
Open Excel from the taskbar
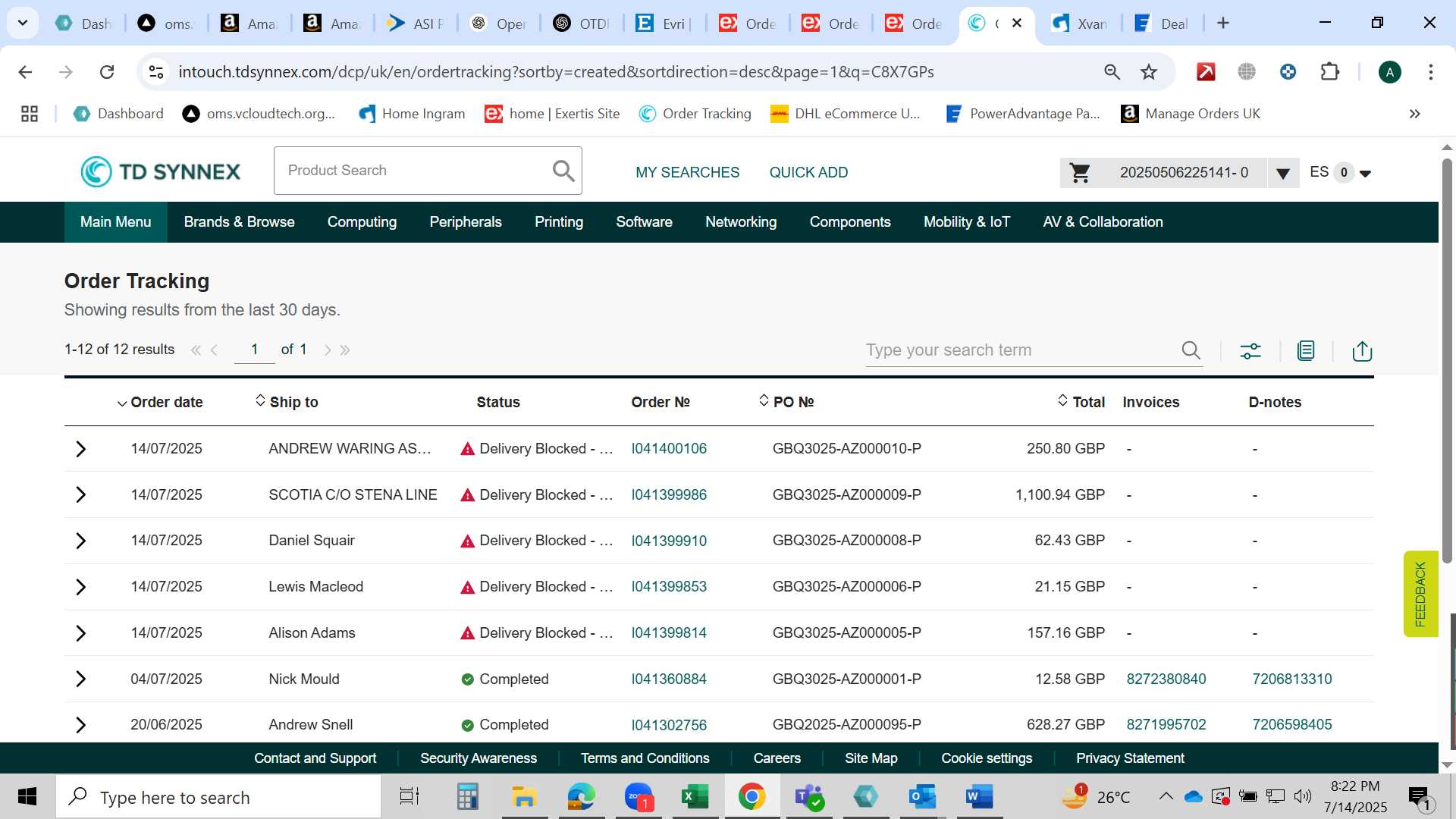point(695,797)
